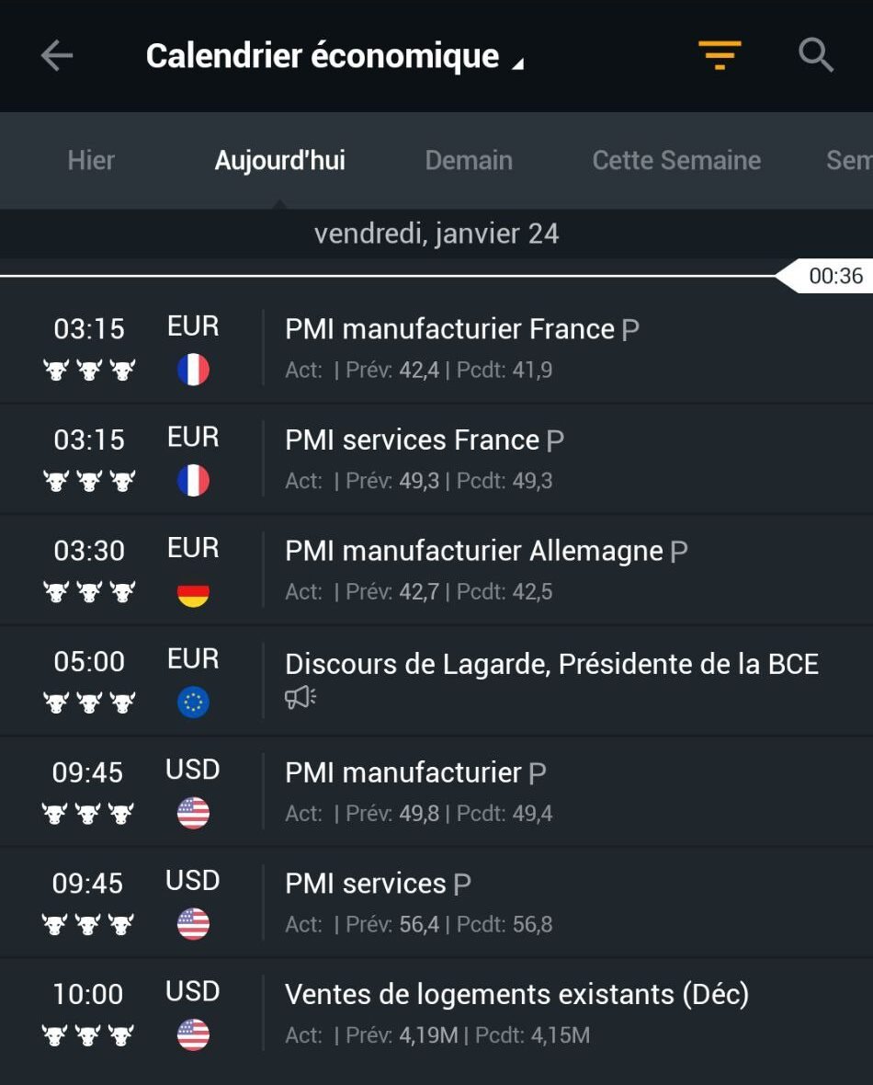Open the search magnifier icon
Image resolution: width=873 pixels, height=1085 pixels.
coord(816,55)
